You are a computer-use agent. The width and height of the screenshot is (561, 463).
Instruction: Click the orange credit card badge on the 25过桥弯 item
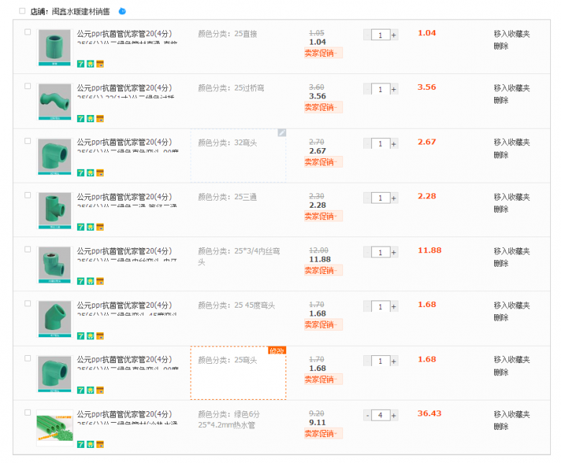(99, 118)
